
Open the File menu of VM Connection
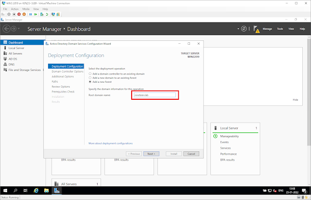pos(5,9)
